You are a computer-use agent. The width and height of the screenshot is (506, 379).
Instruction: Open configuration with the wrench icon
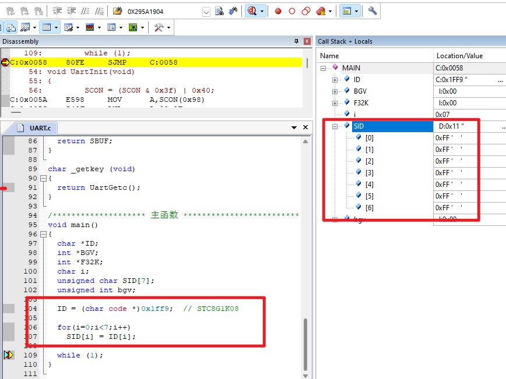[x=373, y=11]
